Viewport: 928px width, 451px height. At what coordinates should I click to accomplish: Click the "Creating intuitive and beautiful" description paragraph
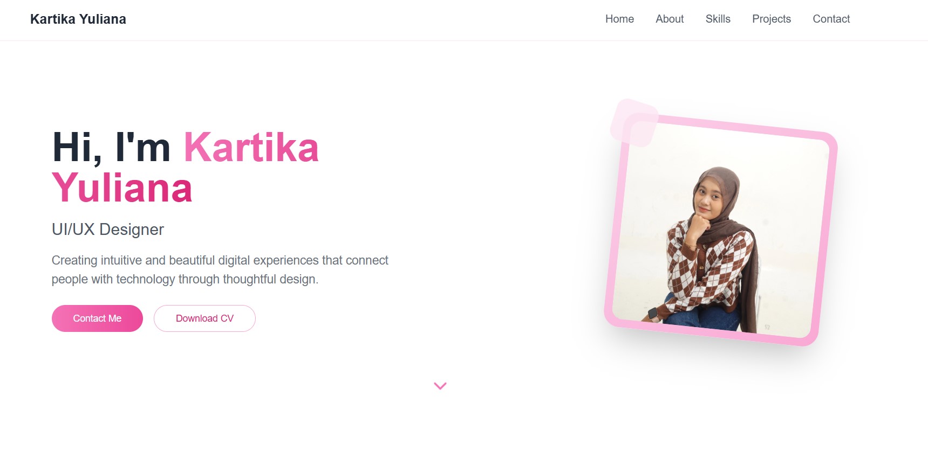click(x=220, y=269)
